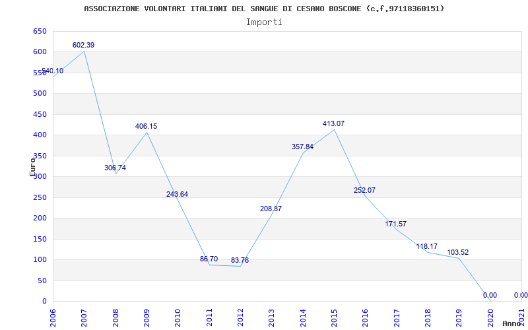
Task: Click the 500 y-axis tick label
Action: (40, 94)
